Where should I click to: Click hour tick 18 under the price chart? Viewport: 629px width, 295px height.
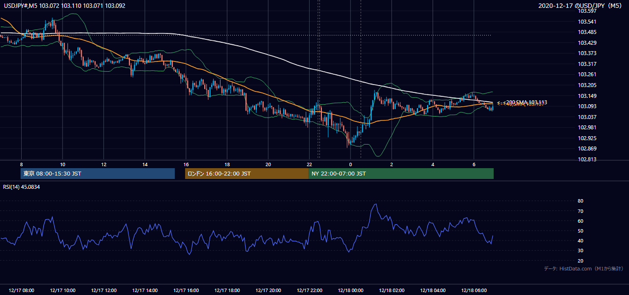coord(227,164)
